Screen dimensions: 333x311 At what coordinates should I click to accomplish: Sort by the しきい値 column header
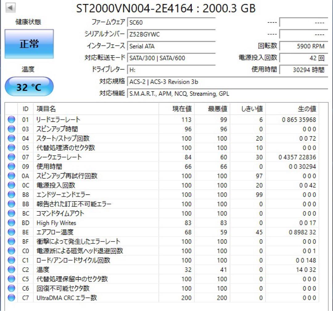click(248, 109)
